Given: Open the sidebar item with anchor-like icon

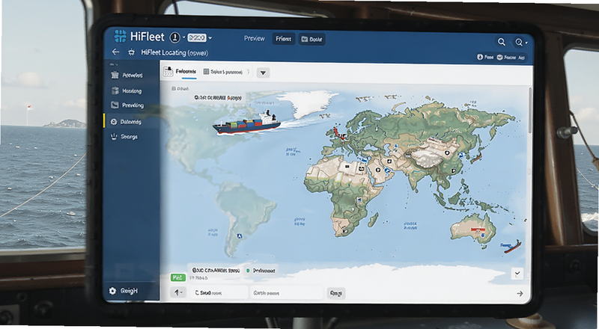Looking at the screenshot, I should [131, 136].
